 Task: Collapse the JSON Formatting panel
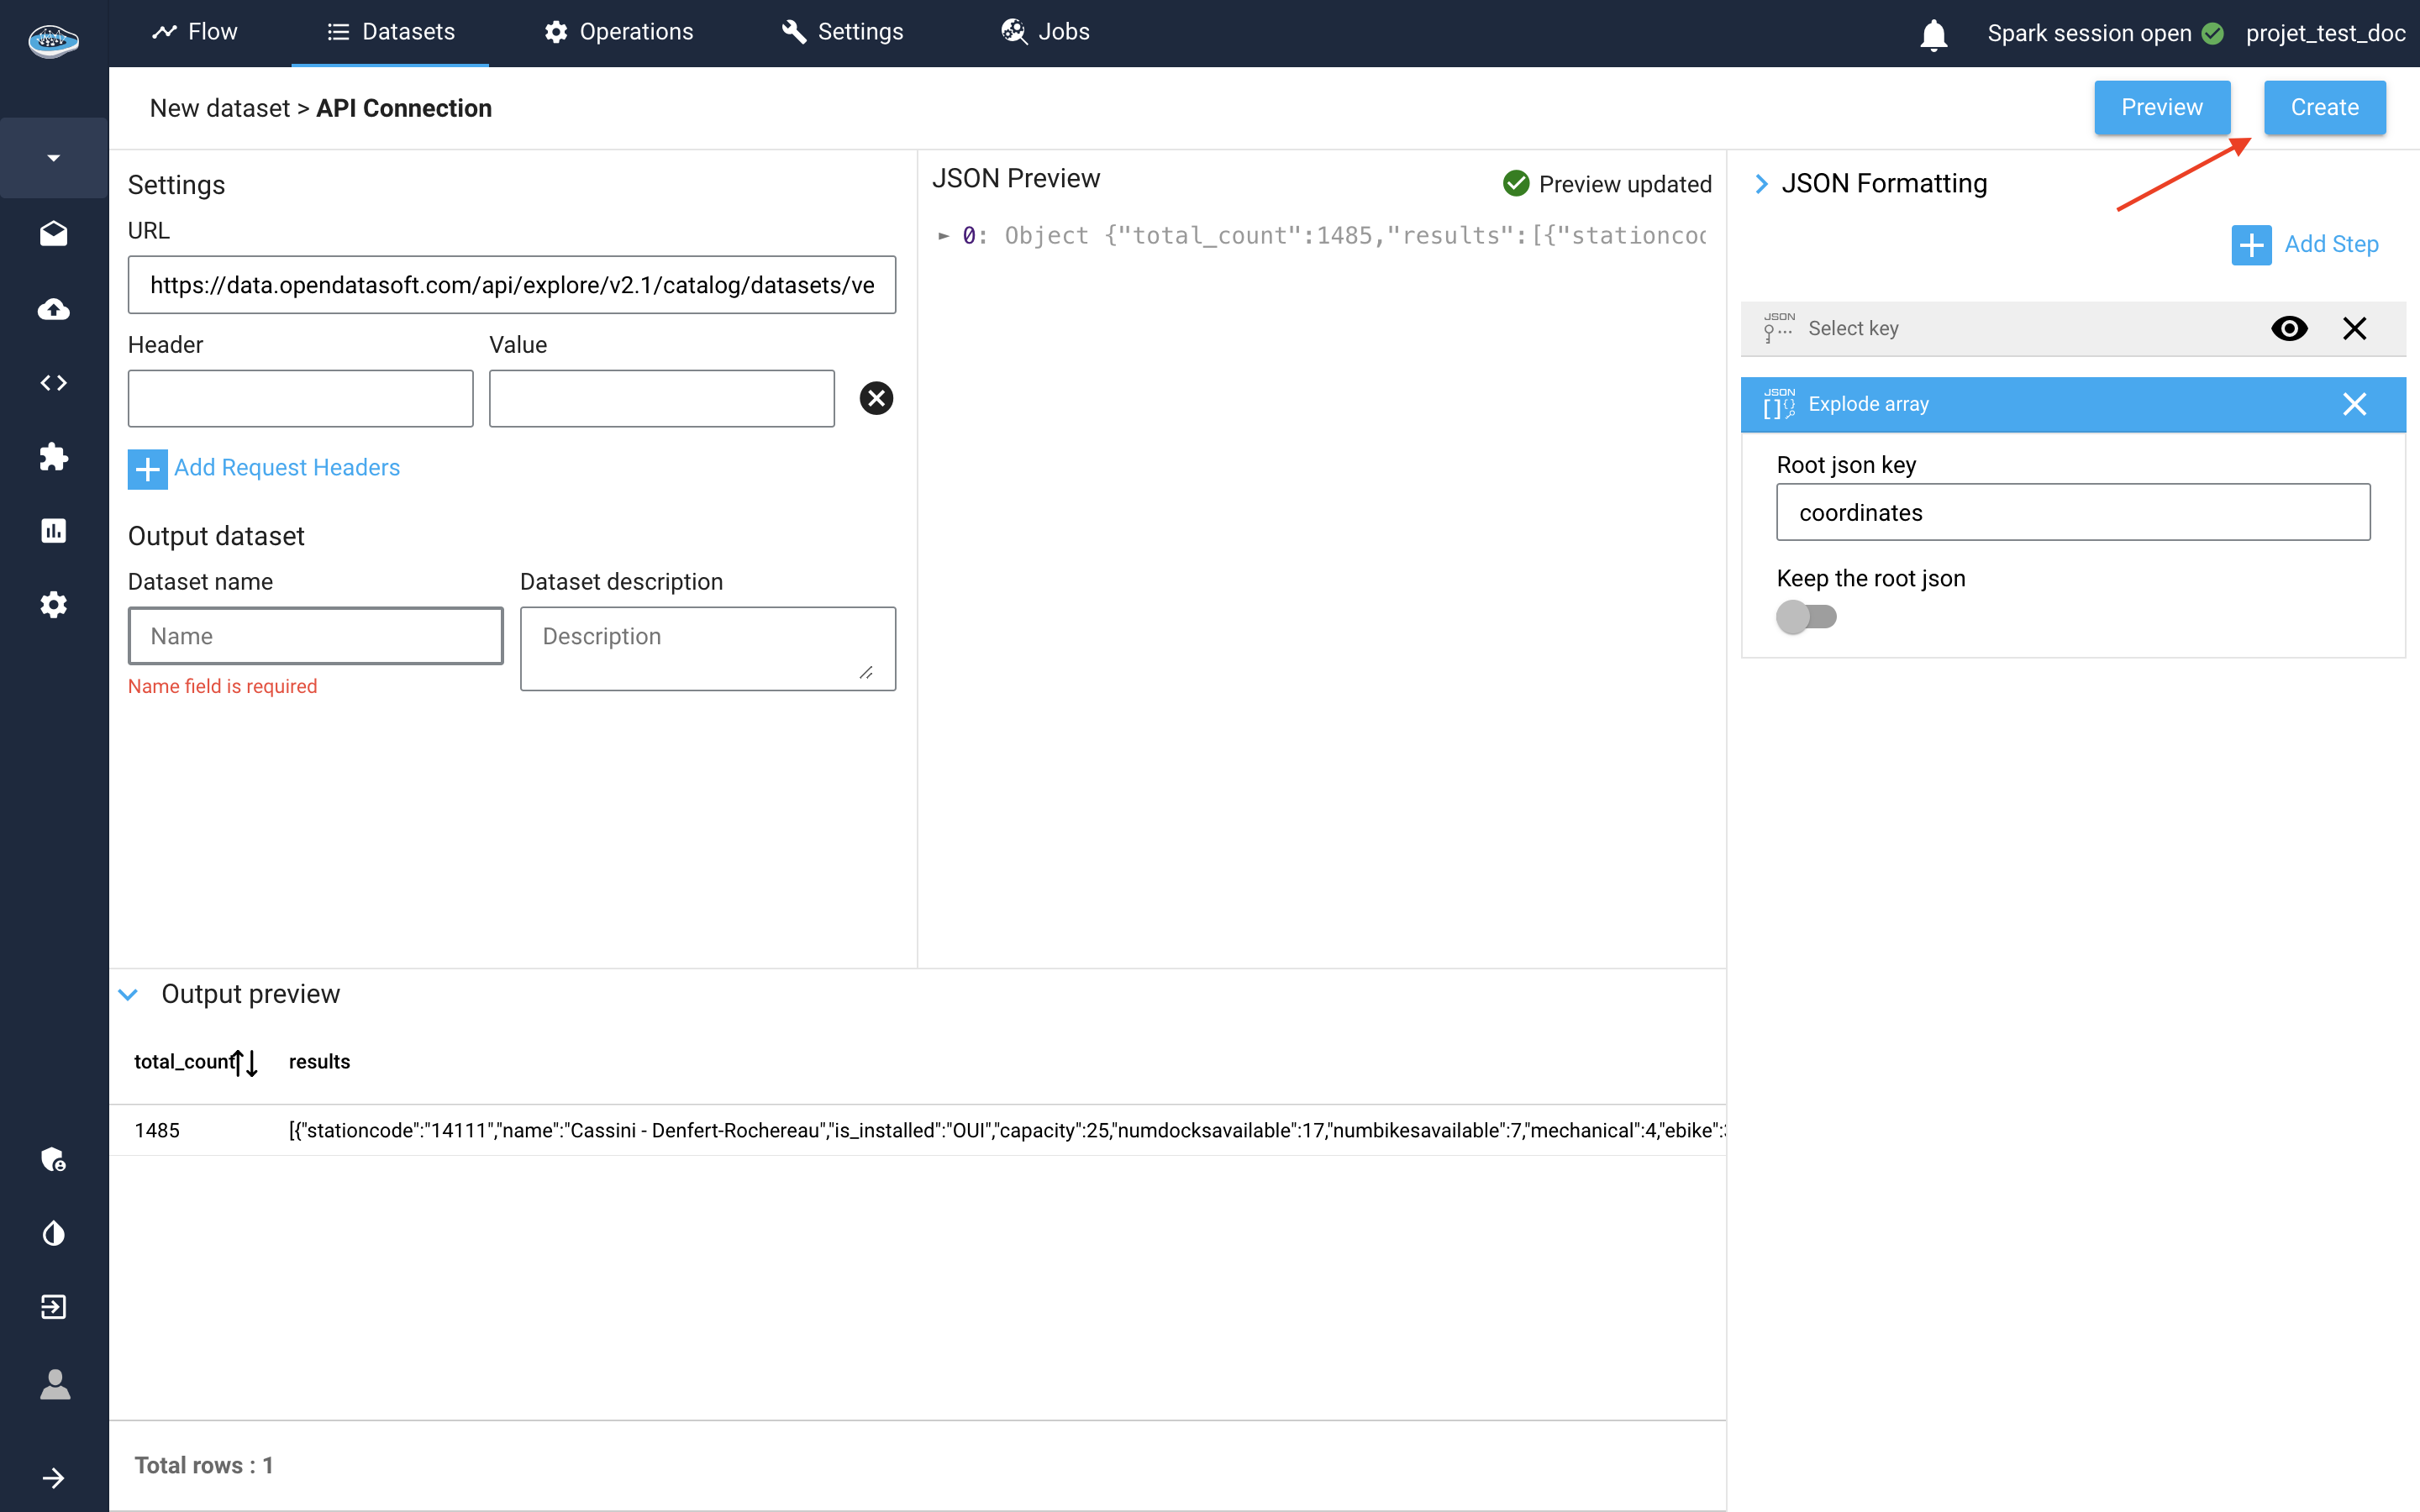point(1762,184)
